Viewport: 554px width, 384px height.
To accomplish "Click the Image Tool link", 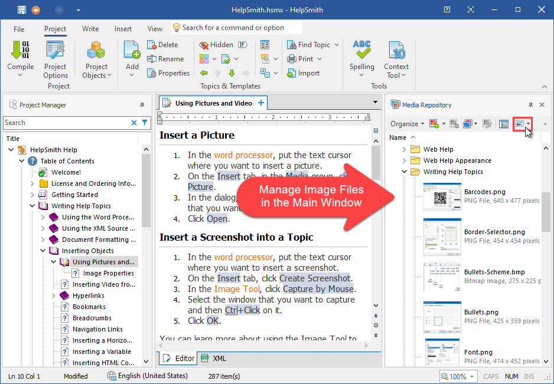I will 237,289.
